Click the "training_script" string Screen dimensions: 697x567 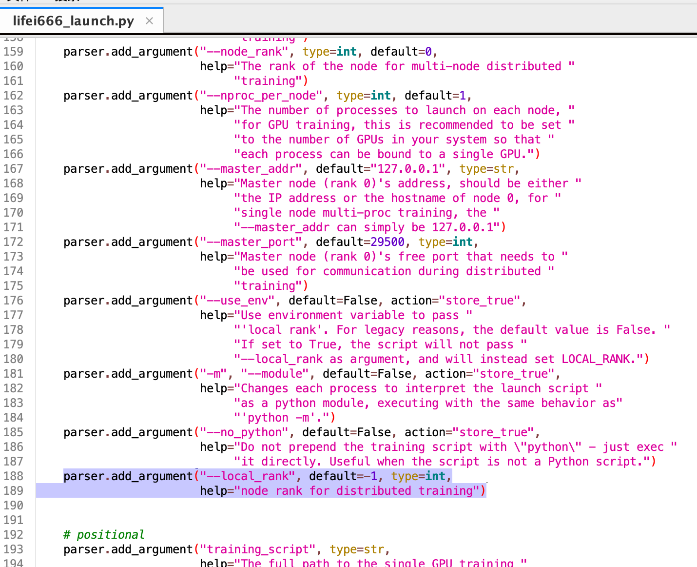(258, 549)
